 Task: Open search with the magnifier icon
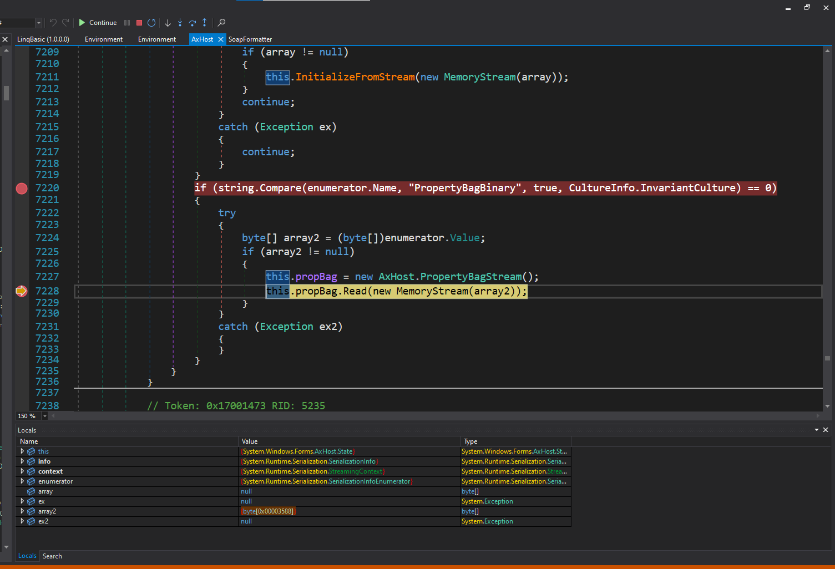[x=221, y=23]
